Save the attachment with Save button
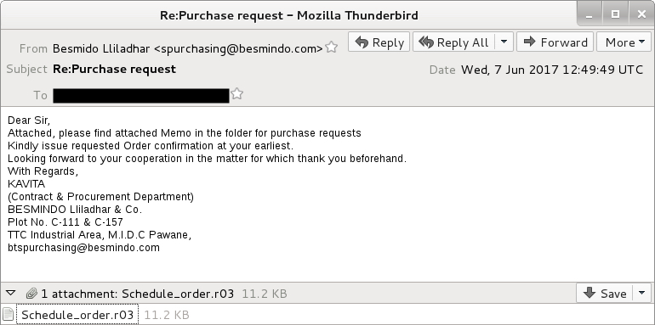This screenshot has width=655, height=325. (605, 294)
